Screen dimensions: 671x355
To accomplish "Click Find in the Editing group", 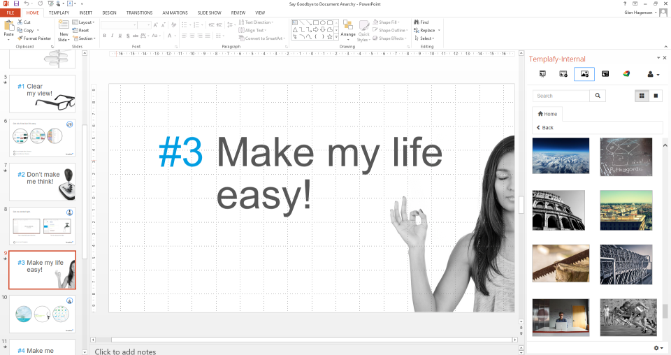I will [x=421, y=22].
